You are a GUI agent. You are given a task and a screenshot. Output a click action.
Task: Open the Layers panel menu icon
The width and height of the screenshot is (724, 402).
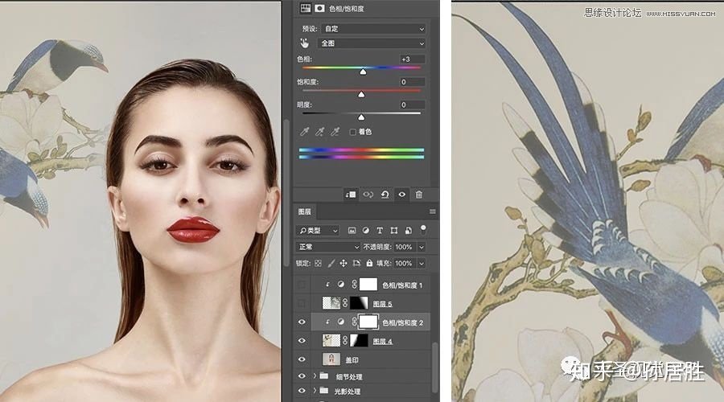click(x=433, y=211)
